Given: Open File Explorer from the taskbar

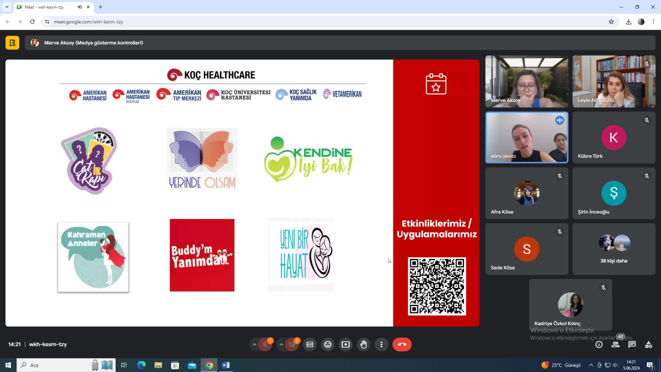Looking at the screenshot, I should 158,365.
